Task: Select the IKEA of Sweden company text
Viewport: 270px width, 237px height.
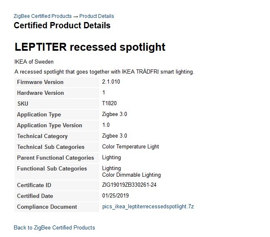Action: [34, 62]
